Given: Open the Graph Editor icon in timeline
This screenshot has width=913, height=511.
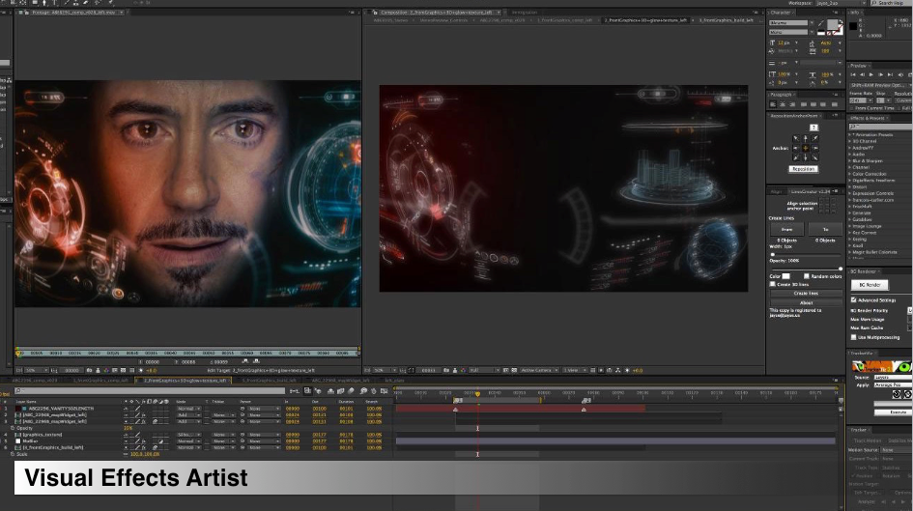Looking at the screenshot, I should point(384,391).
